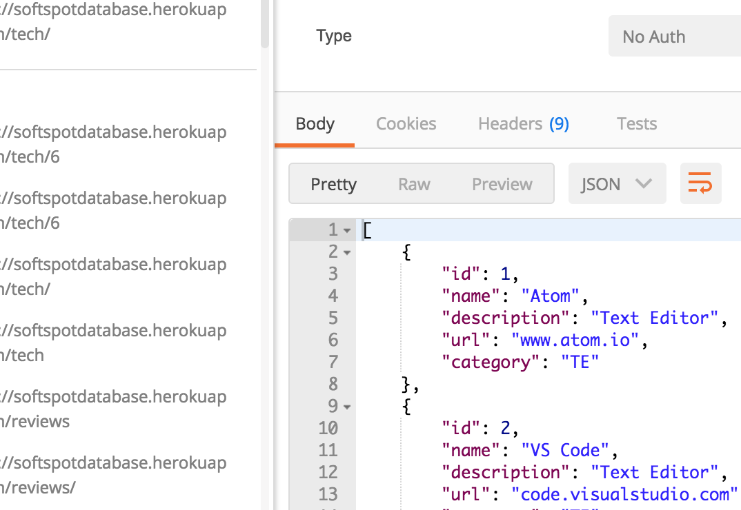Screen dimensions: 741x510
Task: Click "Text Editor" description on line 5
Action: click(655, 318)
